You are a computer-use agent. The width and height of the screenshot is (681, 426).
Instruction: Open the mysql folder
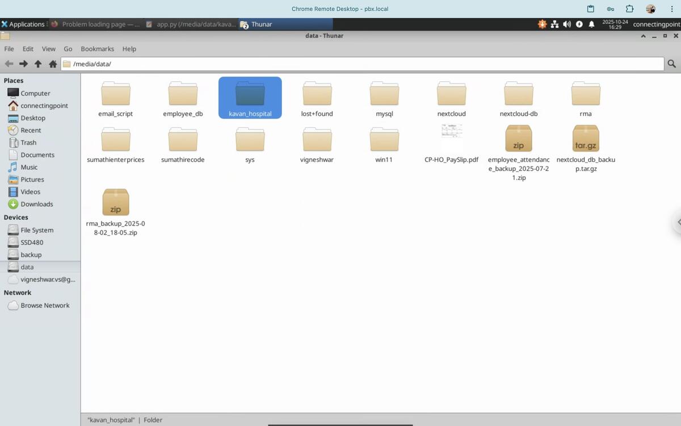[x=384, y=94]
